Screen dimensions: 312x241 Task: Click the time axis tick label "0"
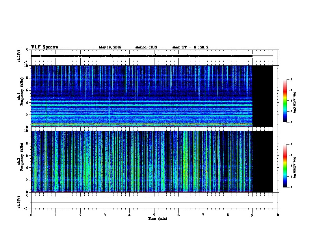31,215
